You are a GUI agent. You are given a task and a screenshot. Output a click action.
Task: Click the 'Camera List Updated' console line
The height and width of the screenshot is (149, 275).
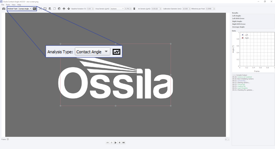(242, 77)
